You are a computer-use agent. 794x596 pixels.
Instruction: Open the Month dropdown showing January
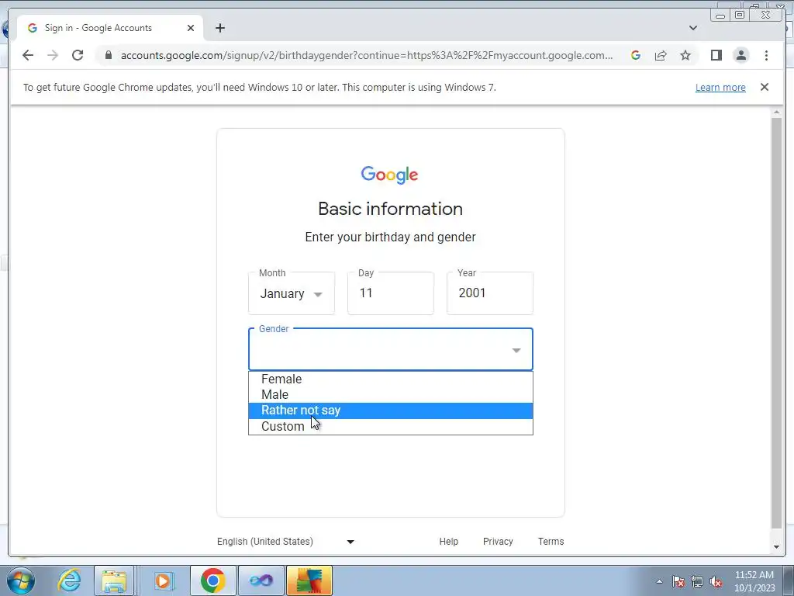point(292,293)
